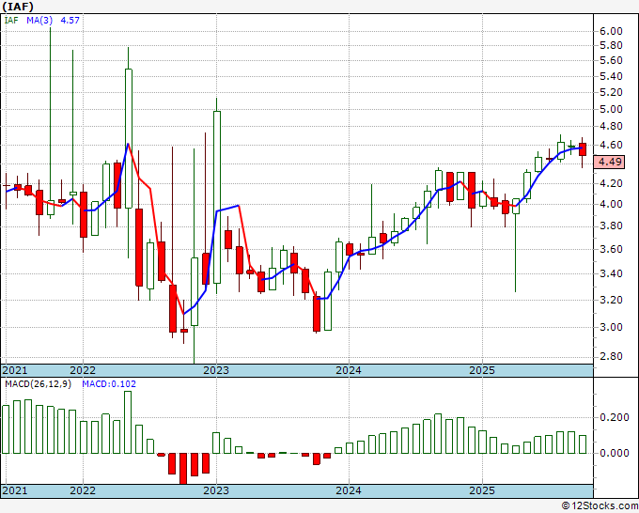This screenshot has width=639, height=513.
Task: Click the 3.20 price axis label
Action: click(x=611, y=300)
